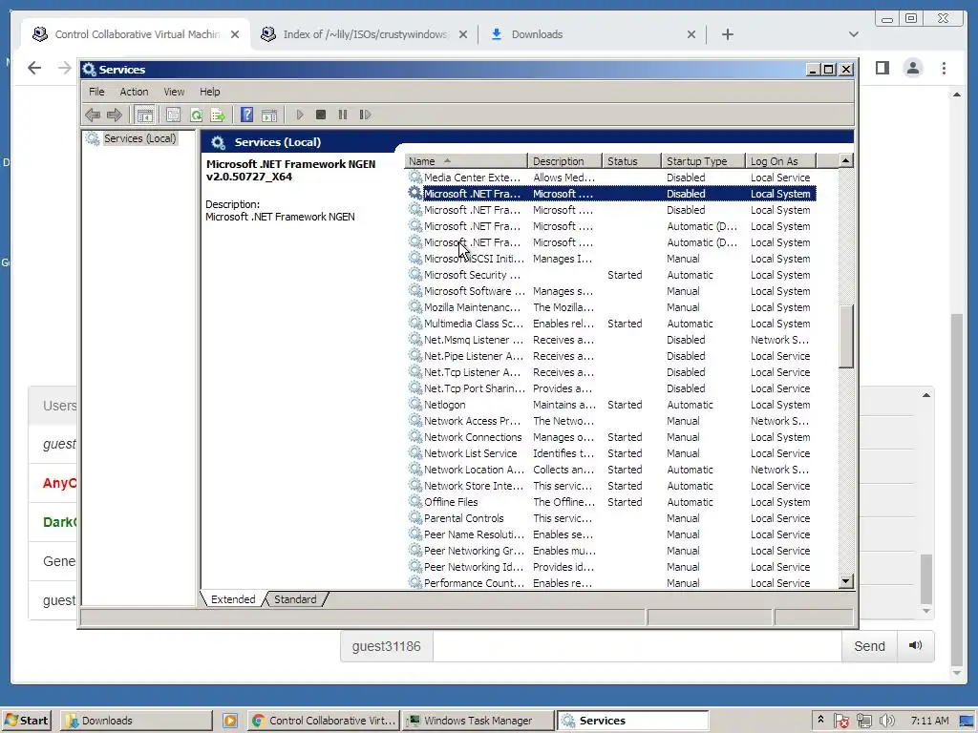Toggle the Show/Hide Console Tree toolbar icon
Screen dimensions: 978x733
[145, 115]
